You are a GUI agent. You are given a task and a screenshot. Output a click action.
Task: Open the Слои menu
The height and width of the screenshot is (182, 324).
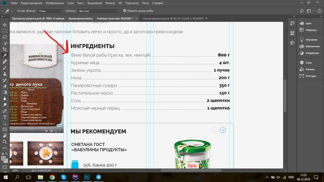[x=70, y=3]
